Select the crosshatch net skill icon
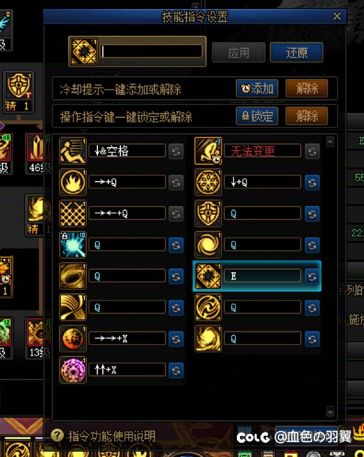 coord(73,214)
